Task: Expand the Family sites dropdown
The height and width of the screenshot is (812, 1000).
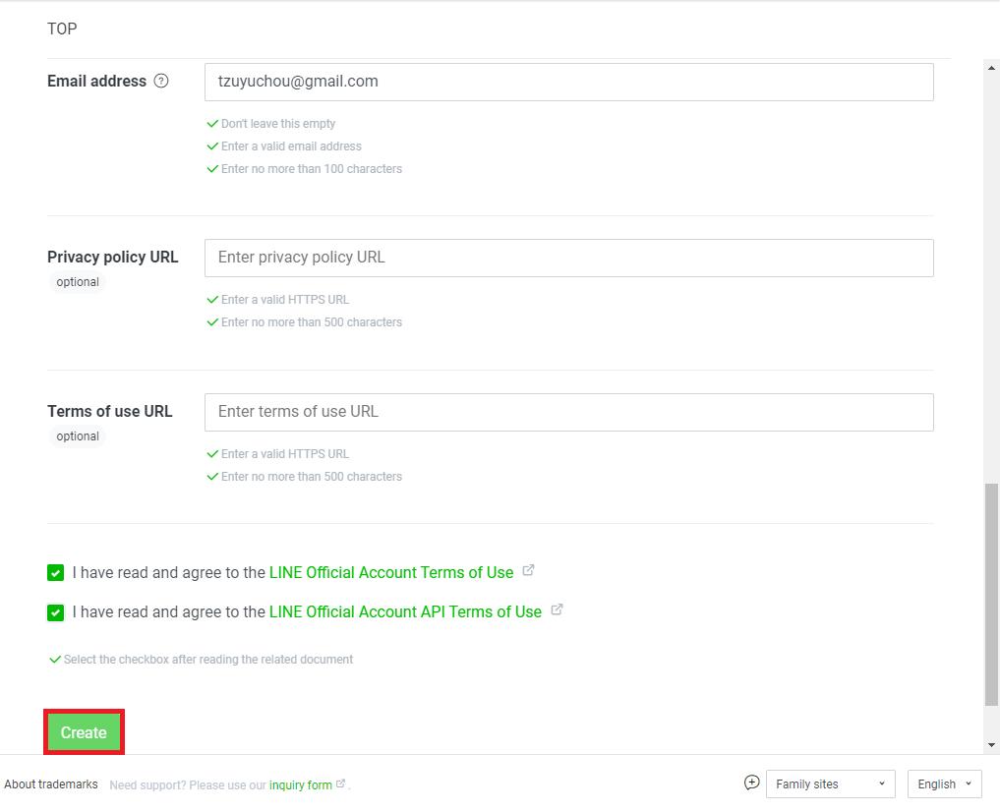Action: tap(830, 783)
